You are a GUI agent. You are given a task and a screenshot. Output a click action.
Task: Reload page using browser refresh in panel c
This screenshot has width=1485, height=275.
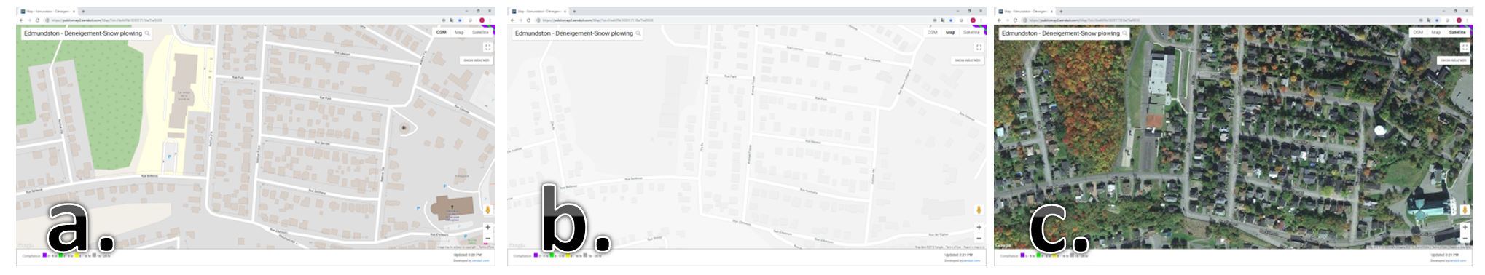[1016, 20]
